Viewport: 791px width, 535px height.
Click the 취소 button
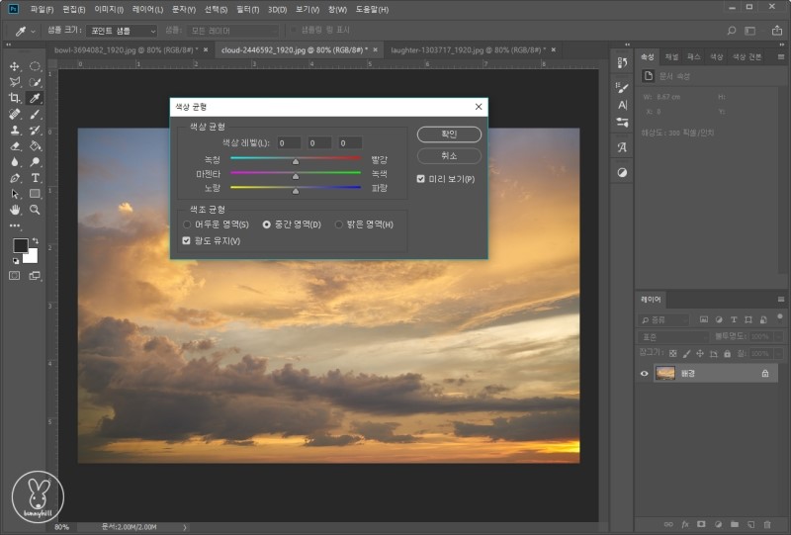tap(449, 156)
